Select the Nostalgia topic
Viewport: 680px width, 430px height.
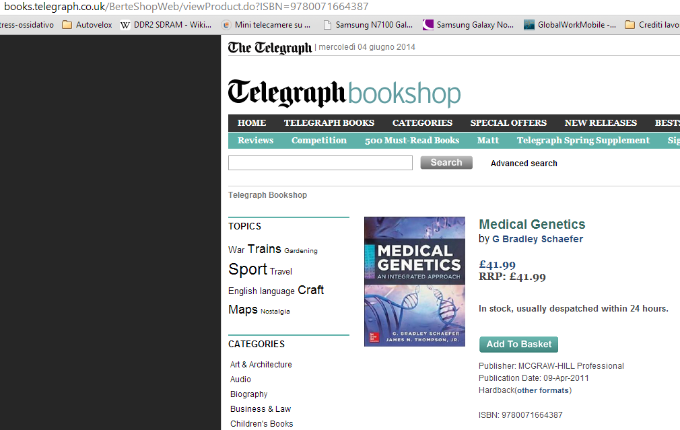tap(275, 312)
